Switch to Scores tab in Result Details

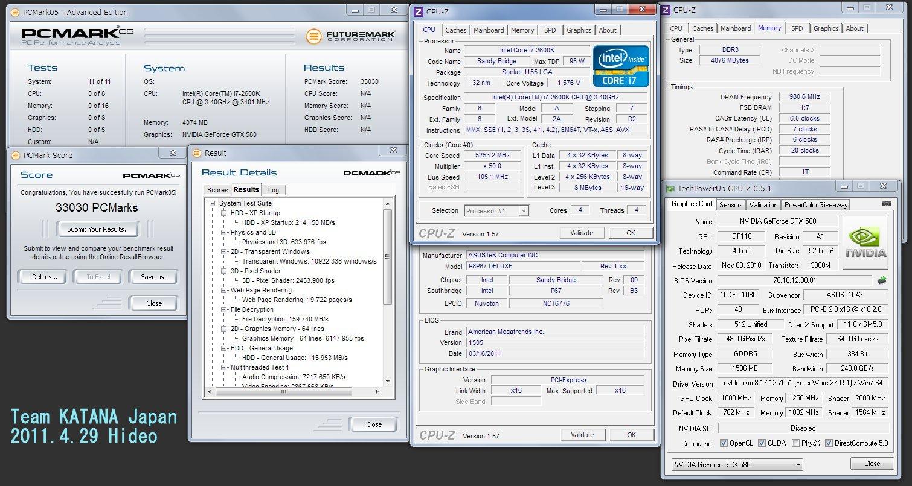217,190
